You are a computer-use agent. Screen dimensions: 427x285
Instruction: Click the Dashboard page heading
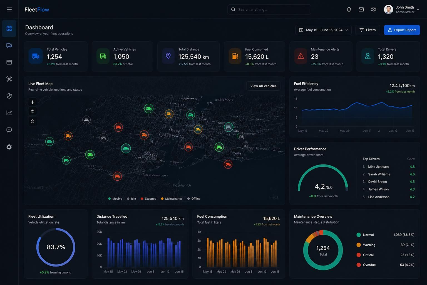[39, 27]
